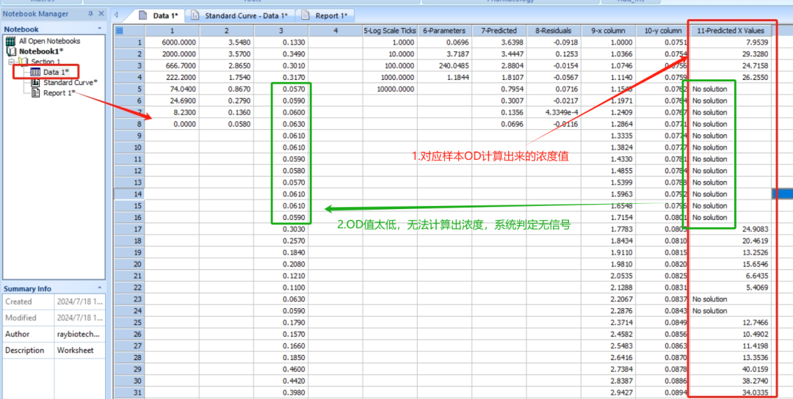Screen dimensions: 793x399
Task: Open Report 1* from the notebook tree
Action: point(59,93)
